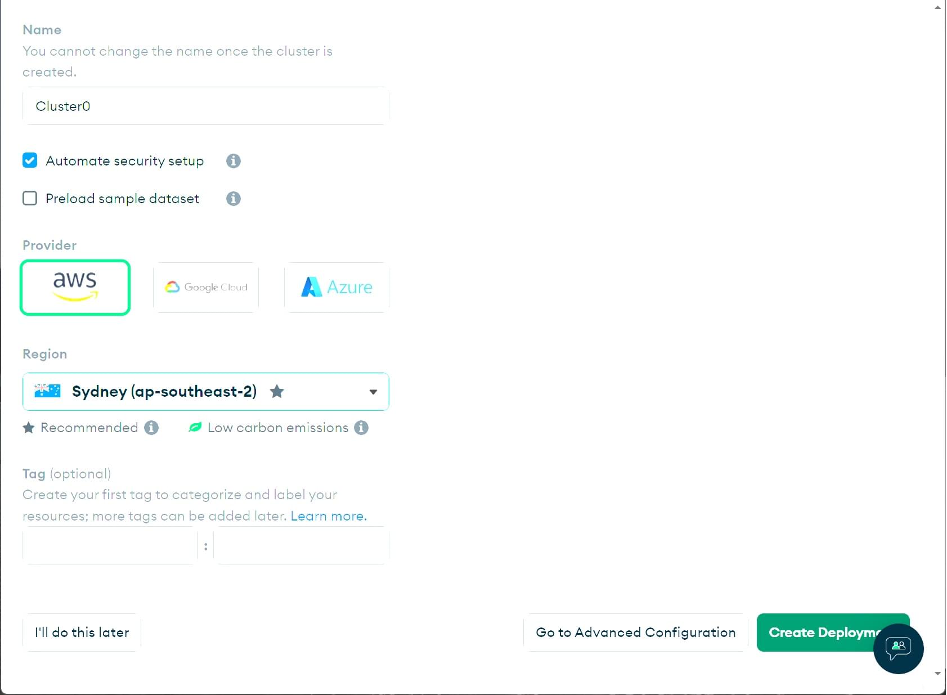947x695 pixels.
Task: Click the info icon beside Automate security setup
Action: 233,161
